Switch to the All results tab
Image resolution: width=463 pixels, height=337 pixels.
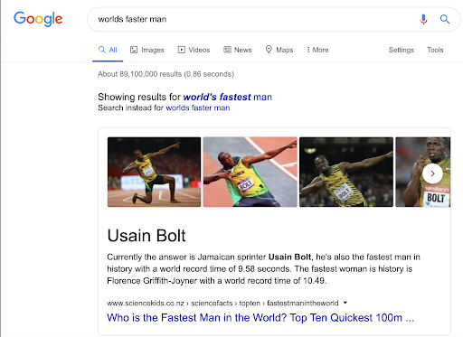[x=108, y=50]
